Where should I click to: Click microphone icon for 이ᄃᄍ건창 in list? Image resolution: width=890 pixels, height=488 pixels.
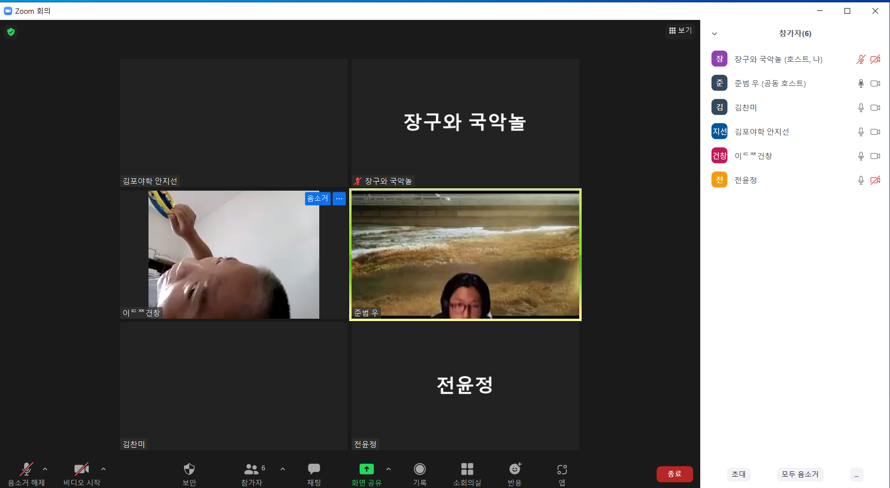[861, 156]
